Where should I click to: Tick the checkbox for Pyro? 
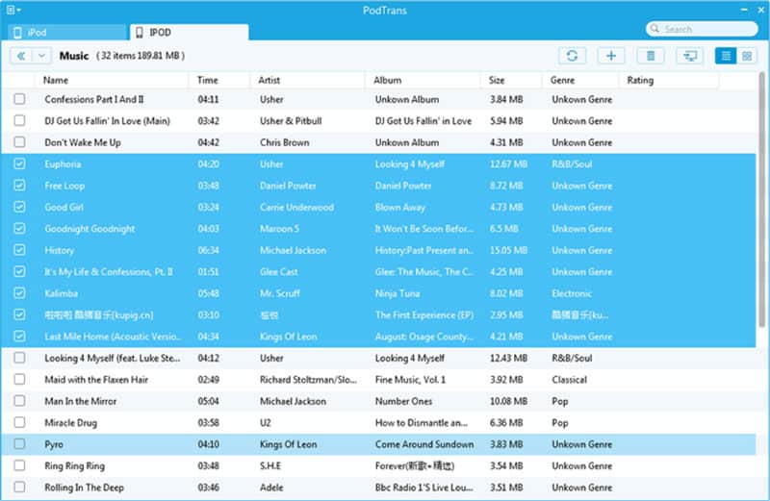(x=20, y=445)
